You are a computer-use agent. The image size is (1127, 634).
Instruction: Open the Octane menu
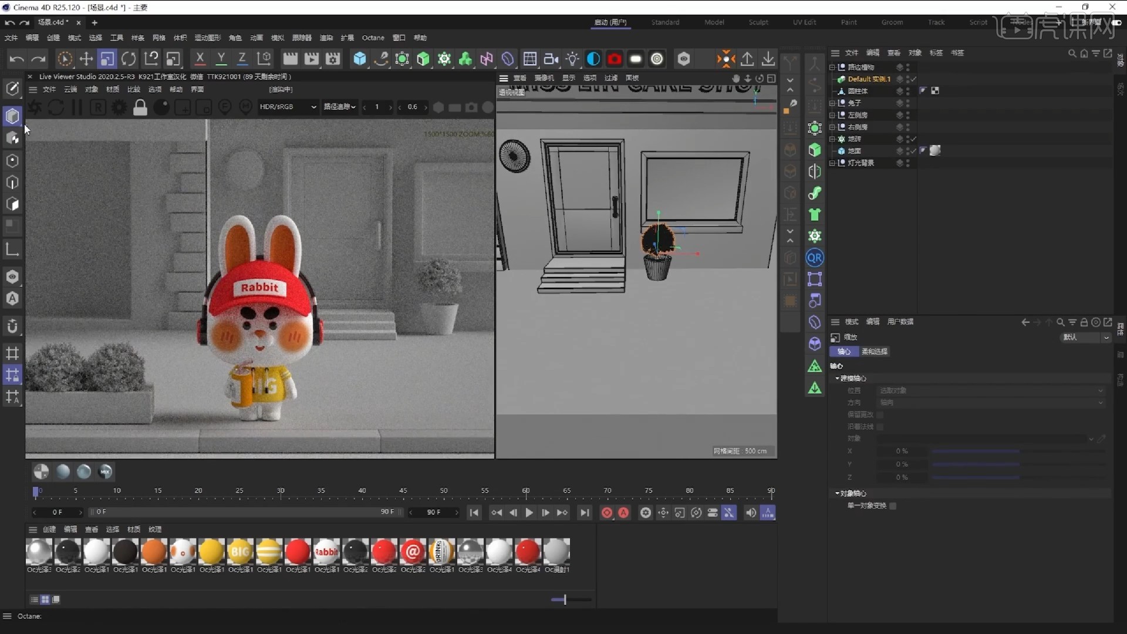[373, 38]
